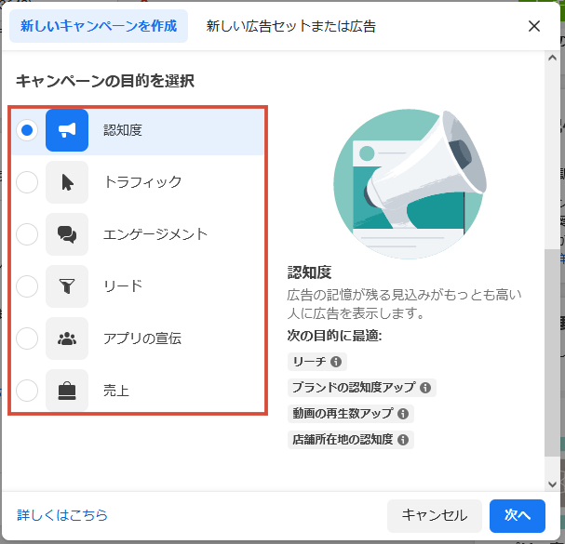Click the リード label text

[123, 286]
